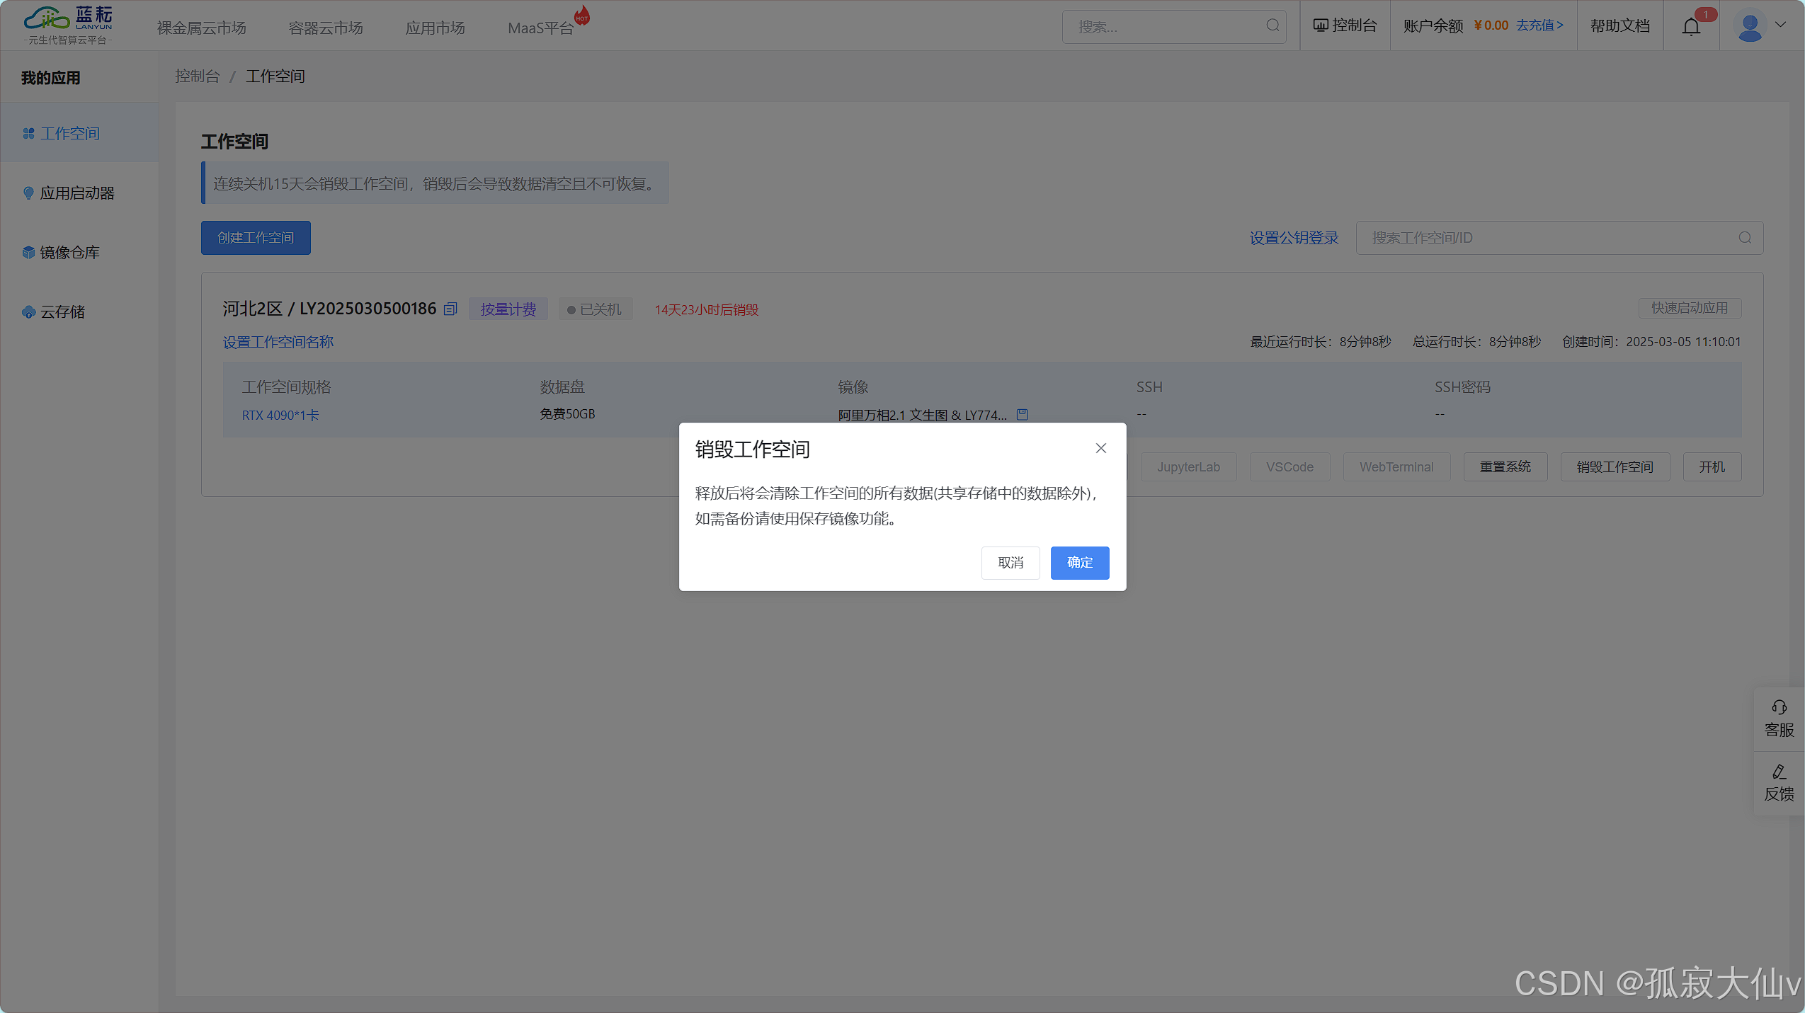Click the icon next to 阿里万相2.1 image name
The height and width of the screenshot is (1013, 1805).
tap(1022, 415)
